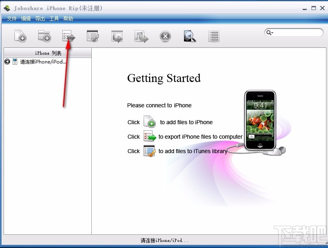Select the Add Files toolbar icon

(20, 36)
